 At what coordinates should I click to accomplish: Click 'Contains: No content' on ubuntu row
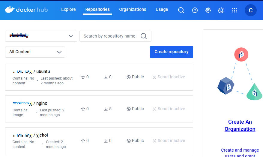coord(23,81)
